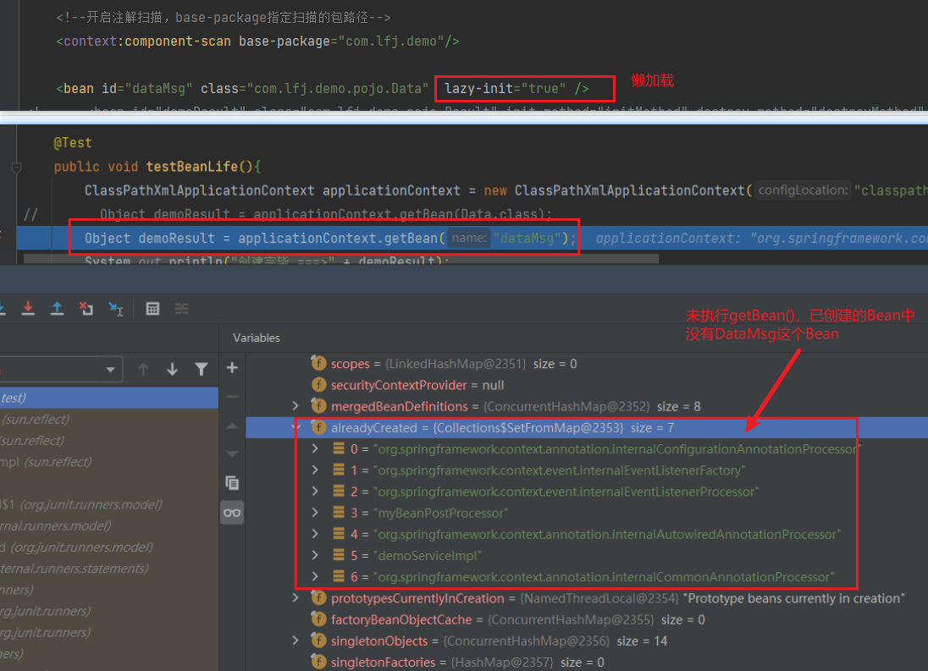Toggle the frames filter funnel icon
Screen dimensions: 928x671
click(201, 369)
